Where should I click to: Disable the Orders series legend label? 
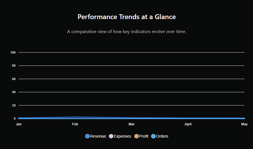pos(162,136)
